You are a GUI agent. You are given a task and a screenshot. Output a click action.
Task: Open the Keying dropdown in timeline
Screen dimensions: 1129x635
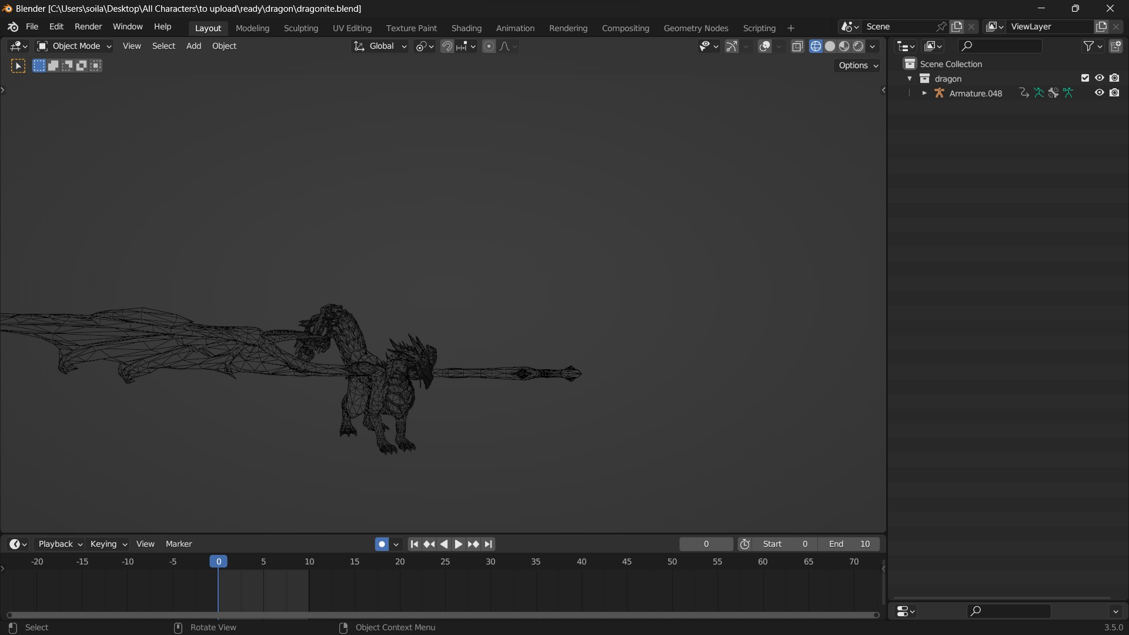click(x=108, y=544)
